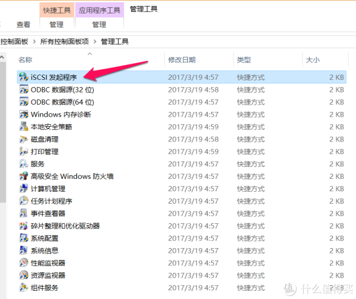The width and height of the screenshot is (356, 299).
Task: Click 类型 column header
Action: [244, 60]
